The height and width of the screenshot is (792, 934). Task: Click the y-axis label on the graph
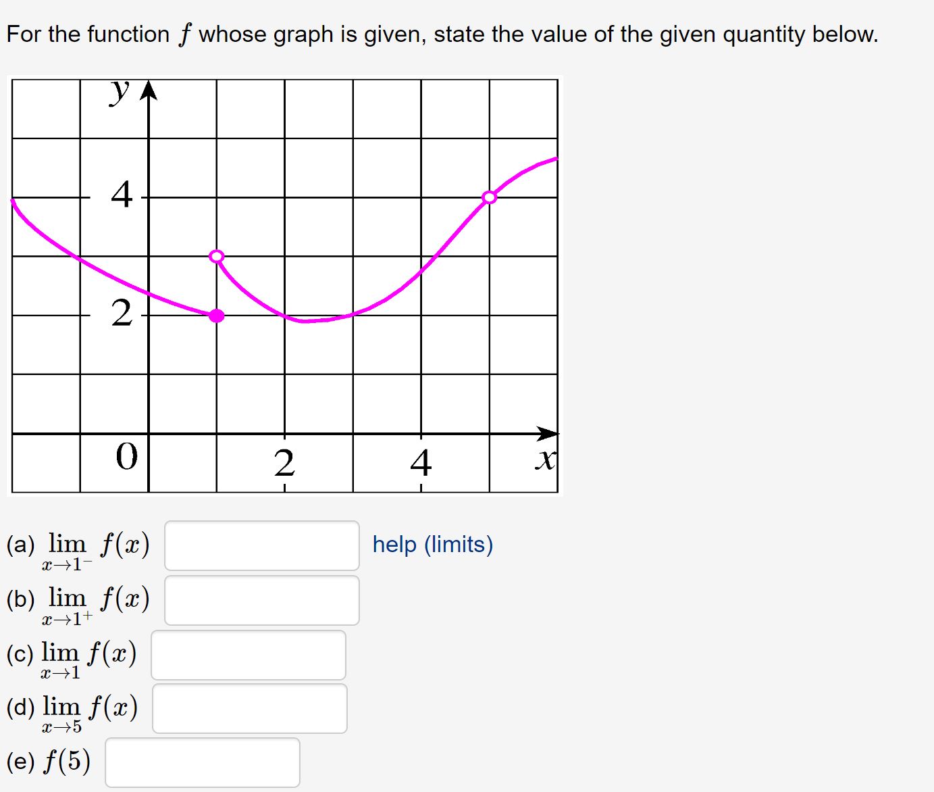click(x=119, y=93)
